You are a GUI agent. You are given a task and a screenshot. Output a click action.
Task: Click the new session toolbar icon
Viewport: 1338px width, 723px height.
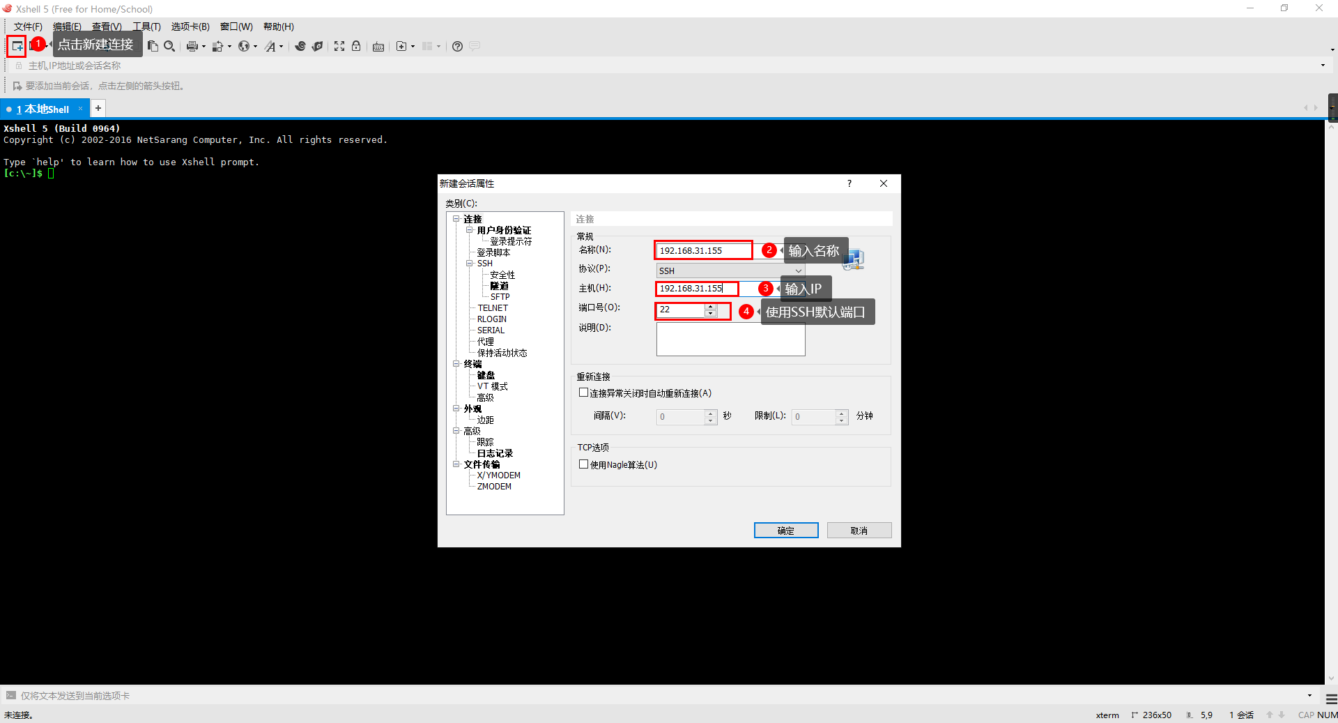point(17,46)
